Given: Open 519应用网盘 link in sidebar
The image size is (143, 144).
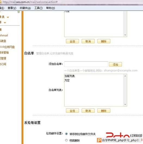Looking at the screenshot, I should 7,47.
